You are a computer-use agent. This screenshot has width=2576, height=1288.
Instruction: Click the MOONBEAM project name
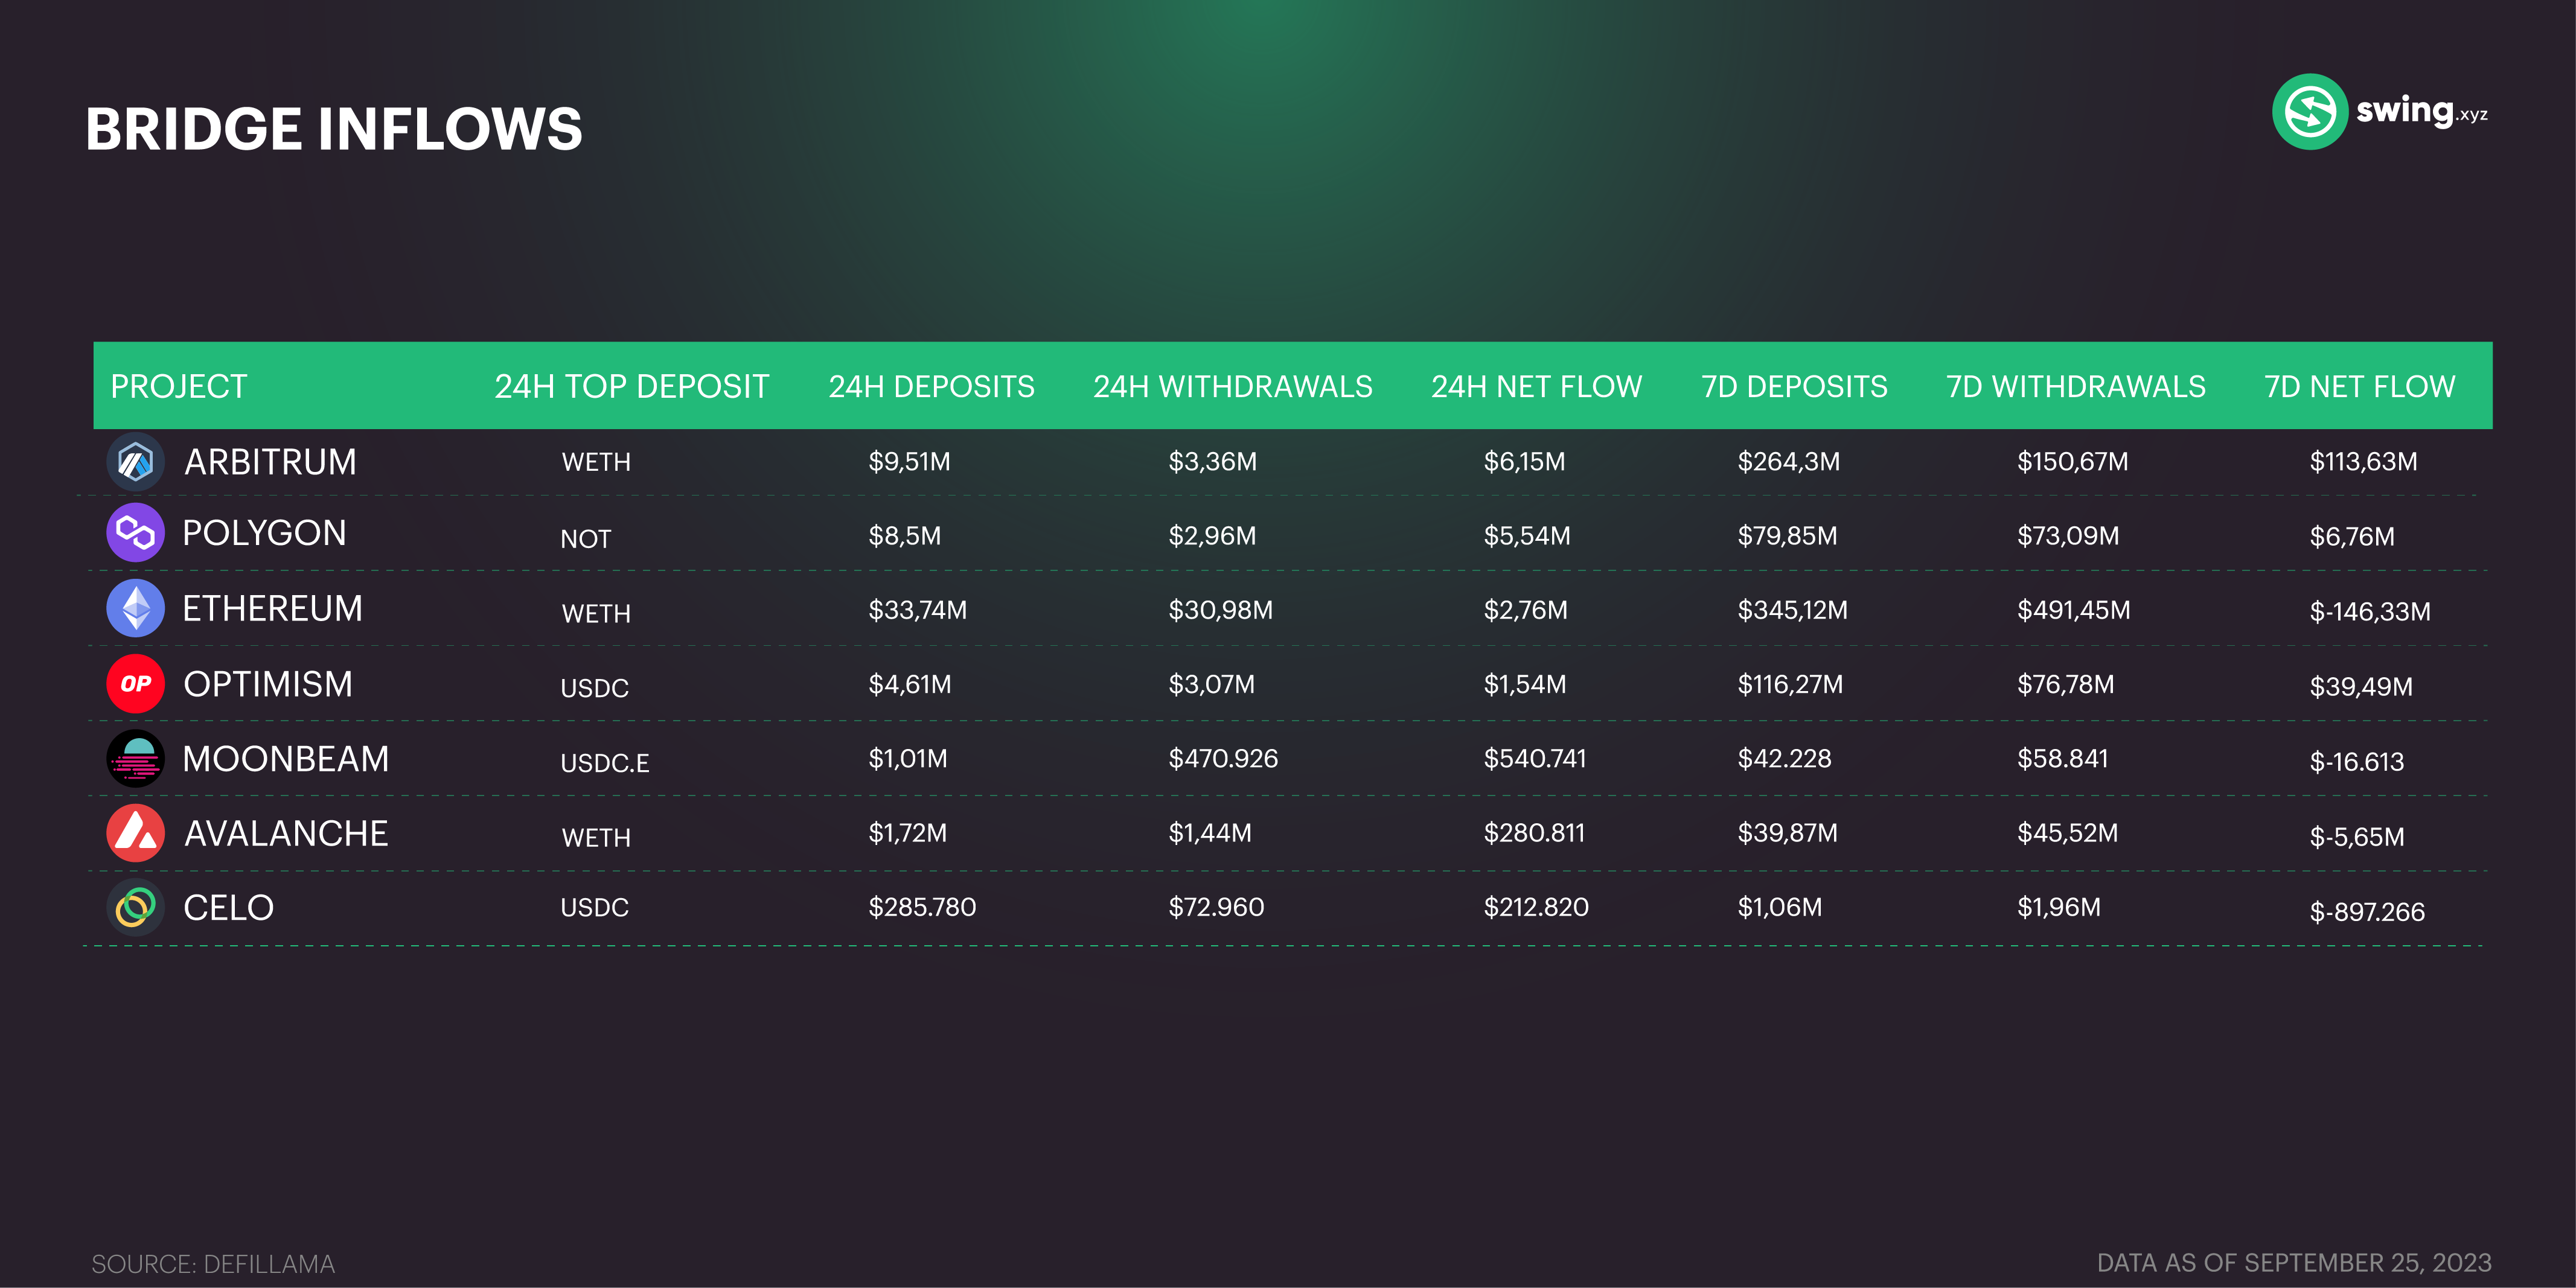[x=286, y=759]
